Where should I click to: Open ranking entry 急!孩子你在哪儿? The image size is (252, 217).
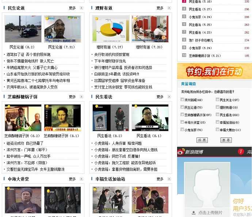[201, 40]
